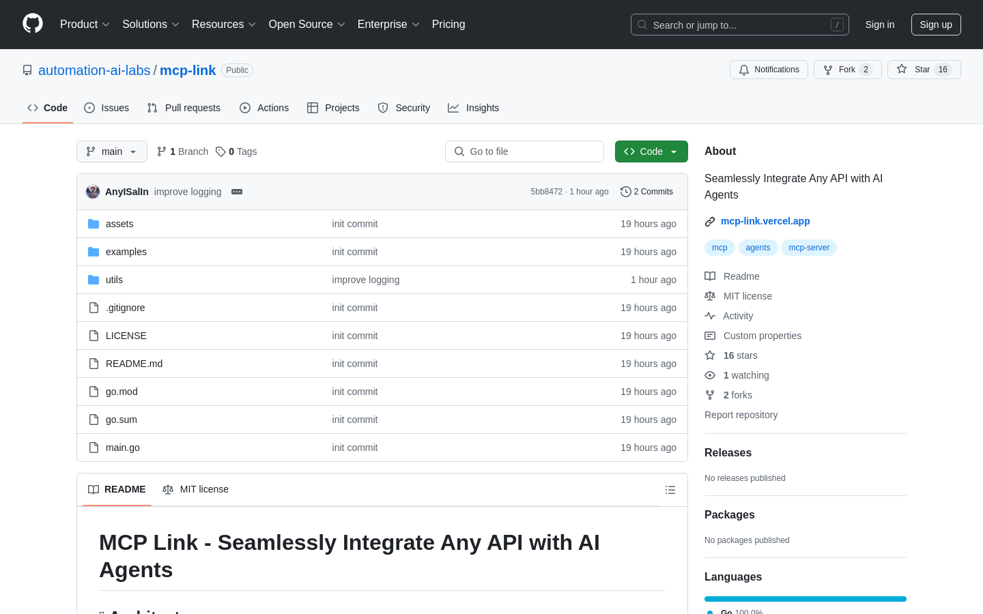Open the examples folder

tap(126, 252)
